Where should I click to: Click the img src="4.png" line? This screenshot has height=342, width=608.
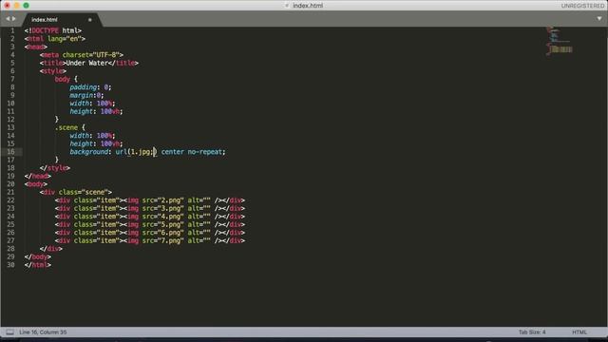point(150,217)
